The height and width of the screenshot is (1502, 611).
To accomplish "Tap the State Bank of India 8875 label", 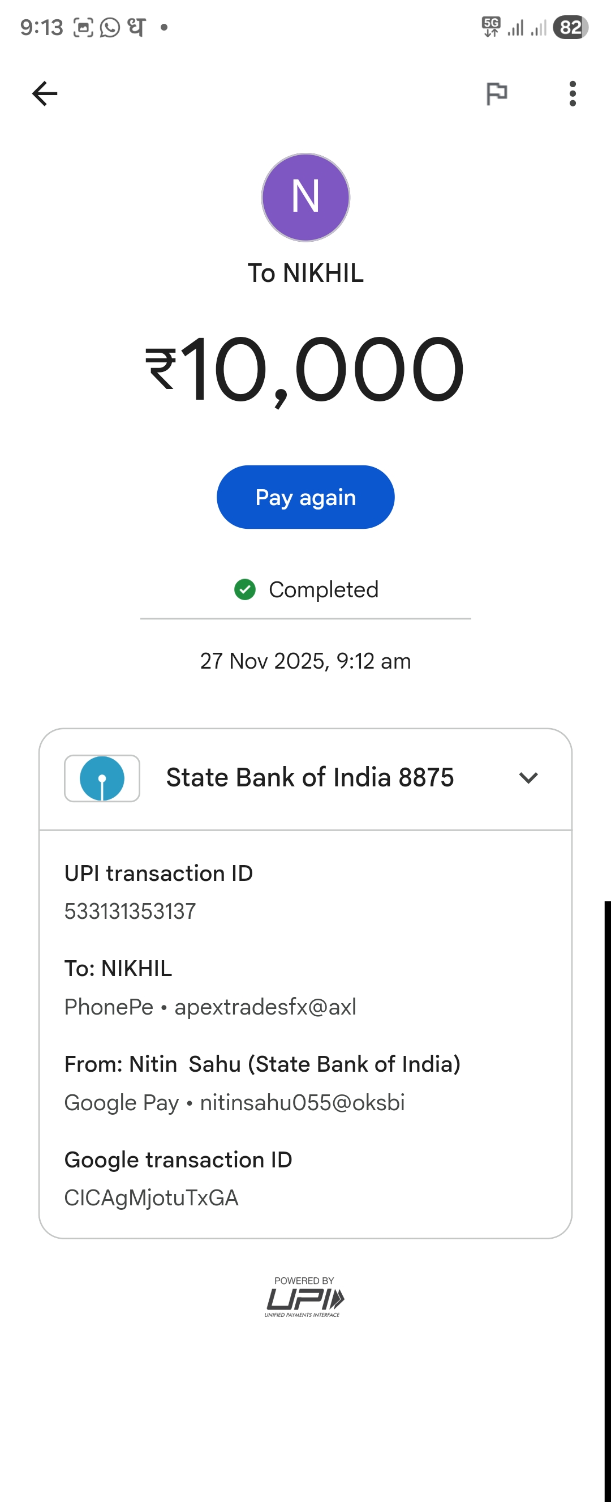I will click(309, 778).
